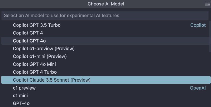Select the Copilot GPT 4o Mini model

coord(34,64)
